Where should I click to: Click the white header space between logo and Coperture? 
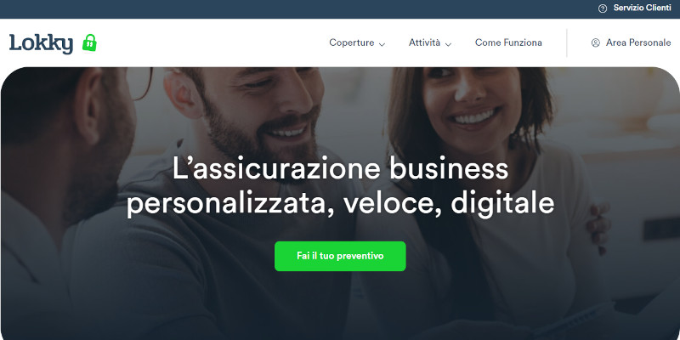pyautogui.click(x=212, y=42)
